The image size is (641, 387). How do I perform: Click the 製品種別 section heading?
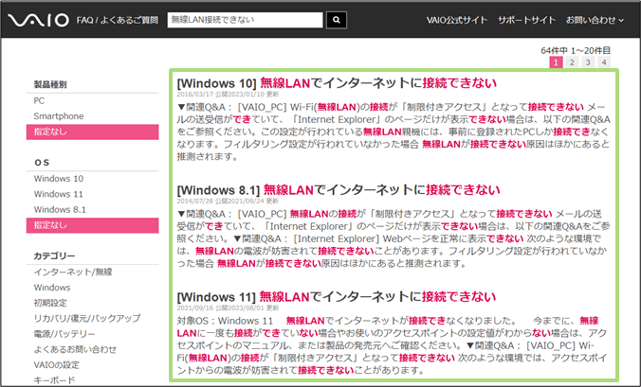coord(50,85)
